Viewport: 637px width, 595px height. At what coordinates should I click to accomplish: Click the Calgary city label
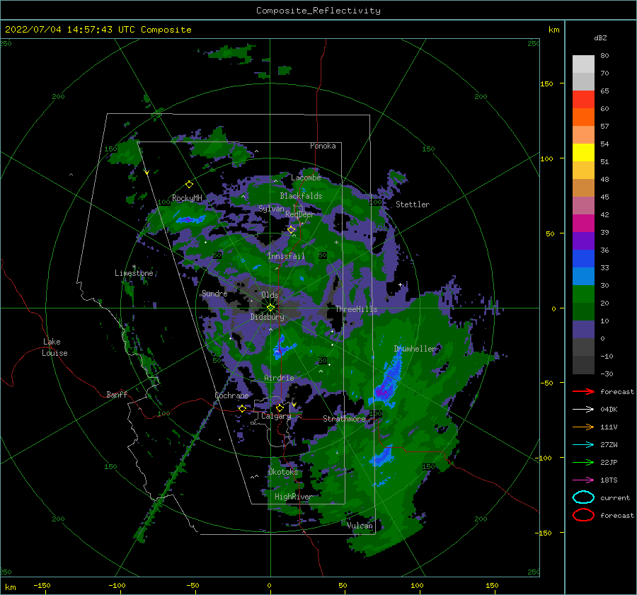(x=276, y=416)
